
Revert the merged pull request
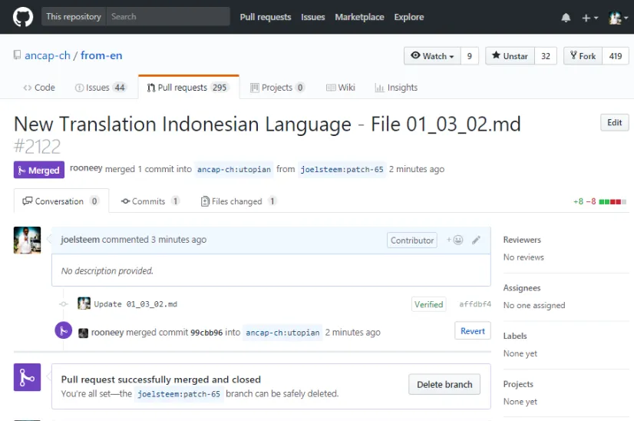472,330
